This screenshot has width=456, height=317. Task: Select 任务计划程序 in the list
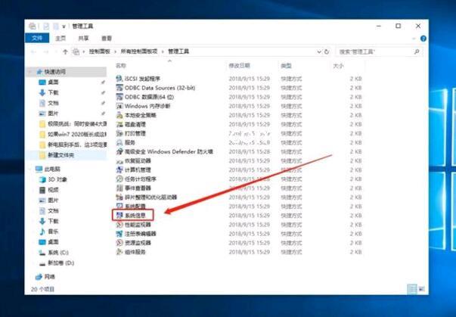click(x=141, y=179)
